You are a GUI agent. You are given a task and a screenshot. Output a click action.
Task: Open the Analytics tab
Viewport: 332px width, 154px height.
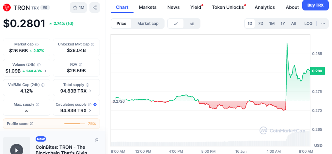[x=265, y=7]
